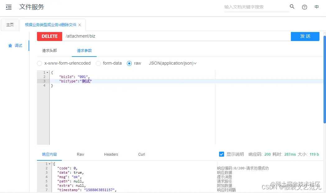Click the "timestamp" response line
The height and width of the screenshot is (193, 326).
[87, 190]
